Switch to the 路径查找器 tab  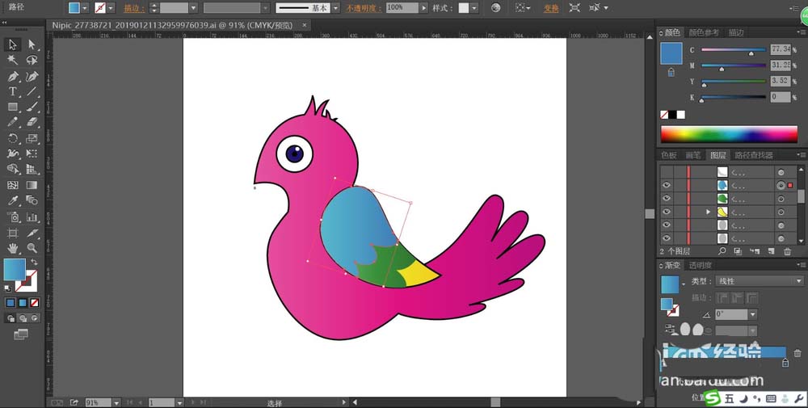click(x=753, y=155)
